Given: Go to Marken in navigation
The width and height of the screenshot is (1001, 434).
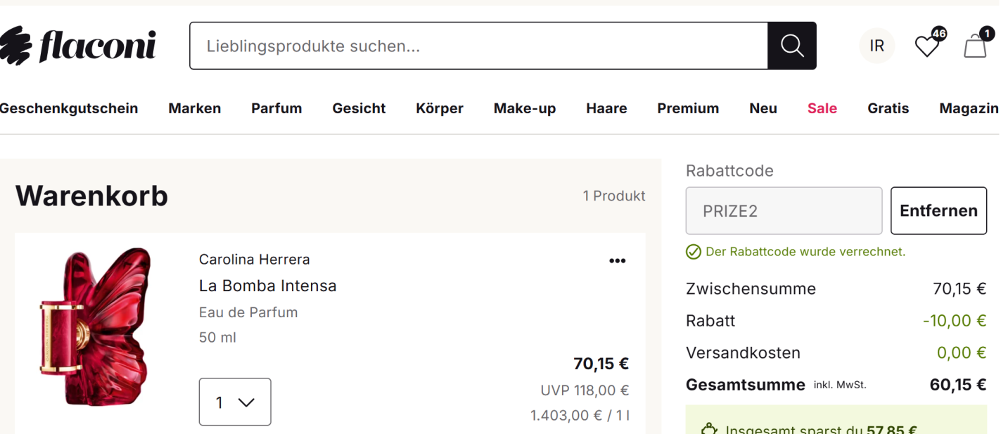Looking at the screenshot, I should tap(195, 108).
